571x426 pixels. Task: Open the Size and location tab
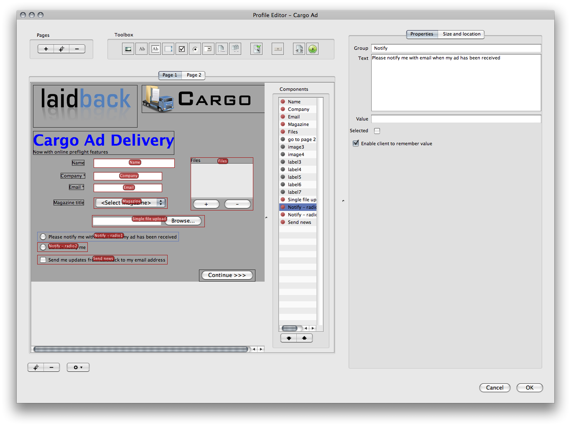pos(461,34)
